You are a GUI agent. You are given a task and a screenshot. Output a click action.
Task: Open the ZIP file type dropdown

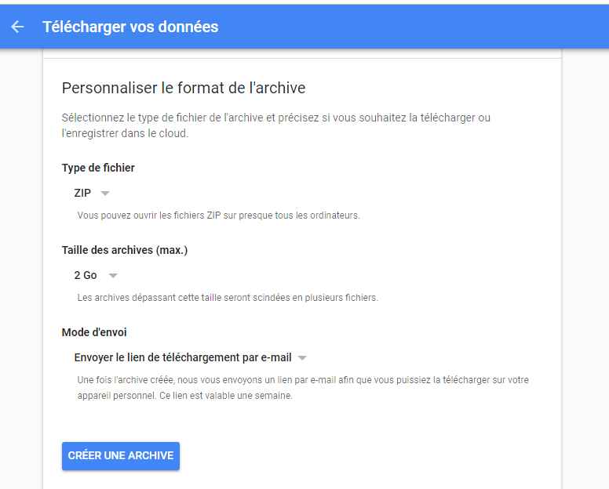click(92, 193)
